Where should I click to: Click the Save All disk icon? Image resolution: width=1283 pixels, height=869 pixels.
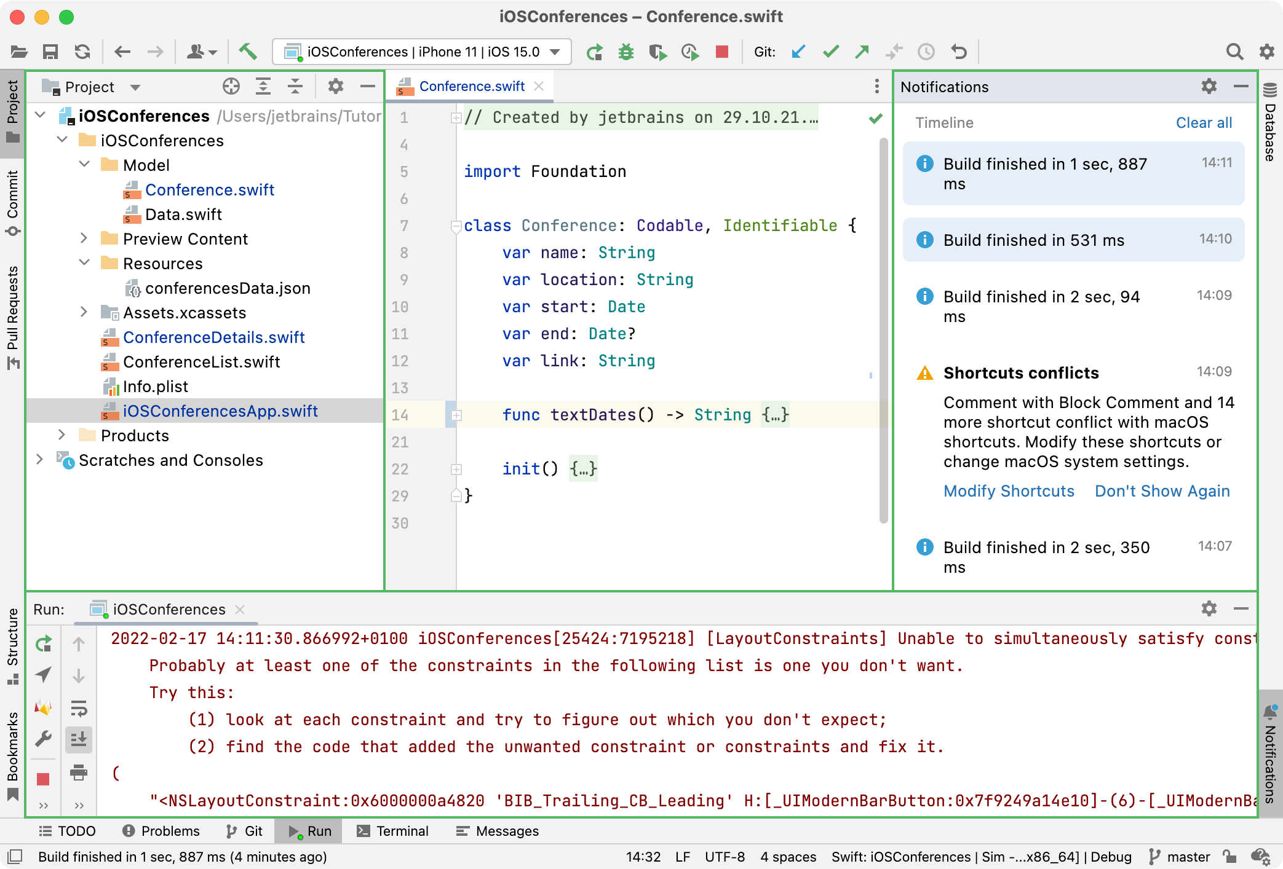click(50, 52)
